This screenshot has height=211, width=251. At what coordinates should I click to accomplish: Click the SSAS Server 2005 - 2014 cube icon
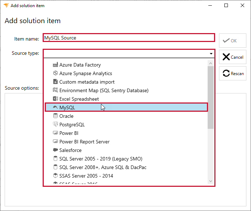(x=55, y=175)
